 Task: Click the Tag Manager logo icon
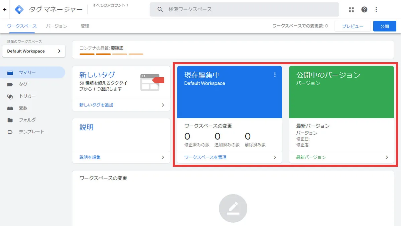(x=19, y=9)
